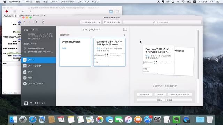
Task: Click the reply arrow icon at Script Editor bottom
Action: click(10, 93)
